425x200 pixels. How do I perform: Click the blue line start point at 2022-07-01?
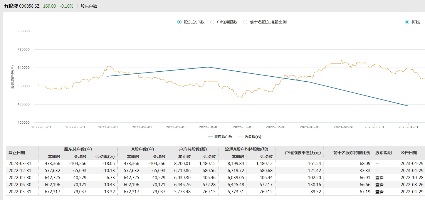pyautogui.click(x=107, y=76)
